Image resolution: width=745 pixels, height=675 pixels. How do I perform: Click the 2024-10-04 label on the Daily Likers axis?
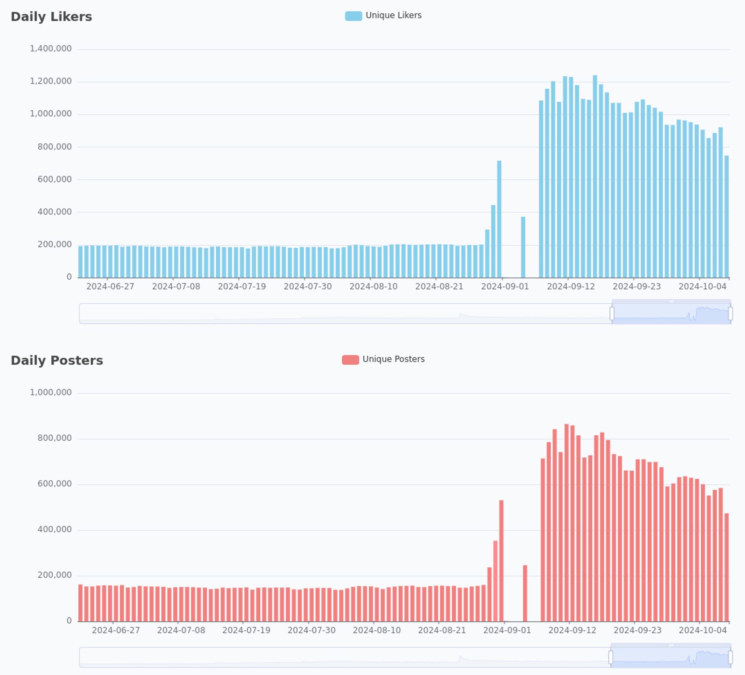click(x=702, y=286)
